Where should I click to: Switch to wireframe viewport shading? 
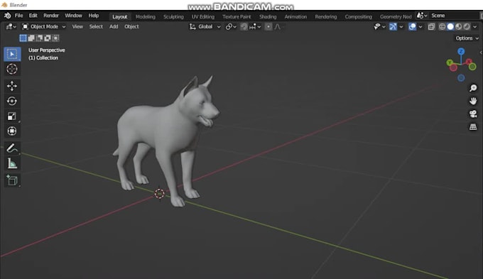[442, 27]
